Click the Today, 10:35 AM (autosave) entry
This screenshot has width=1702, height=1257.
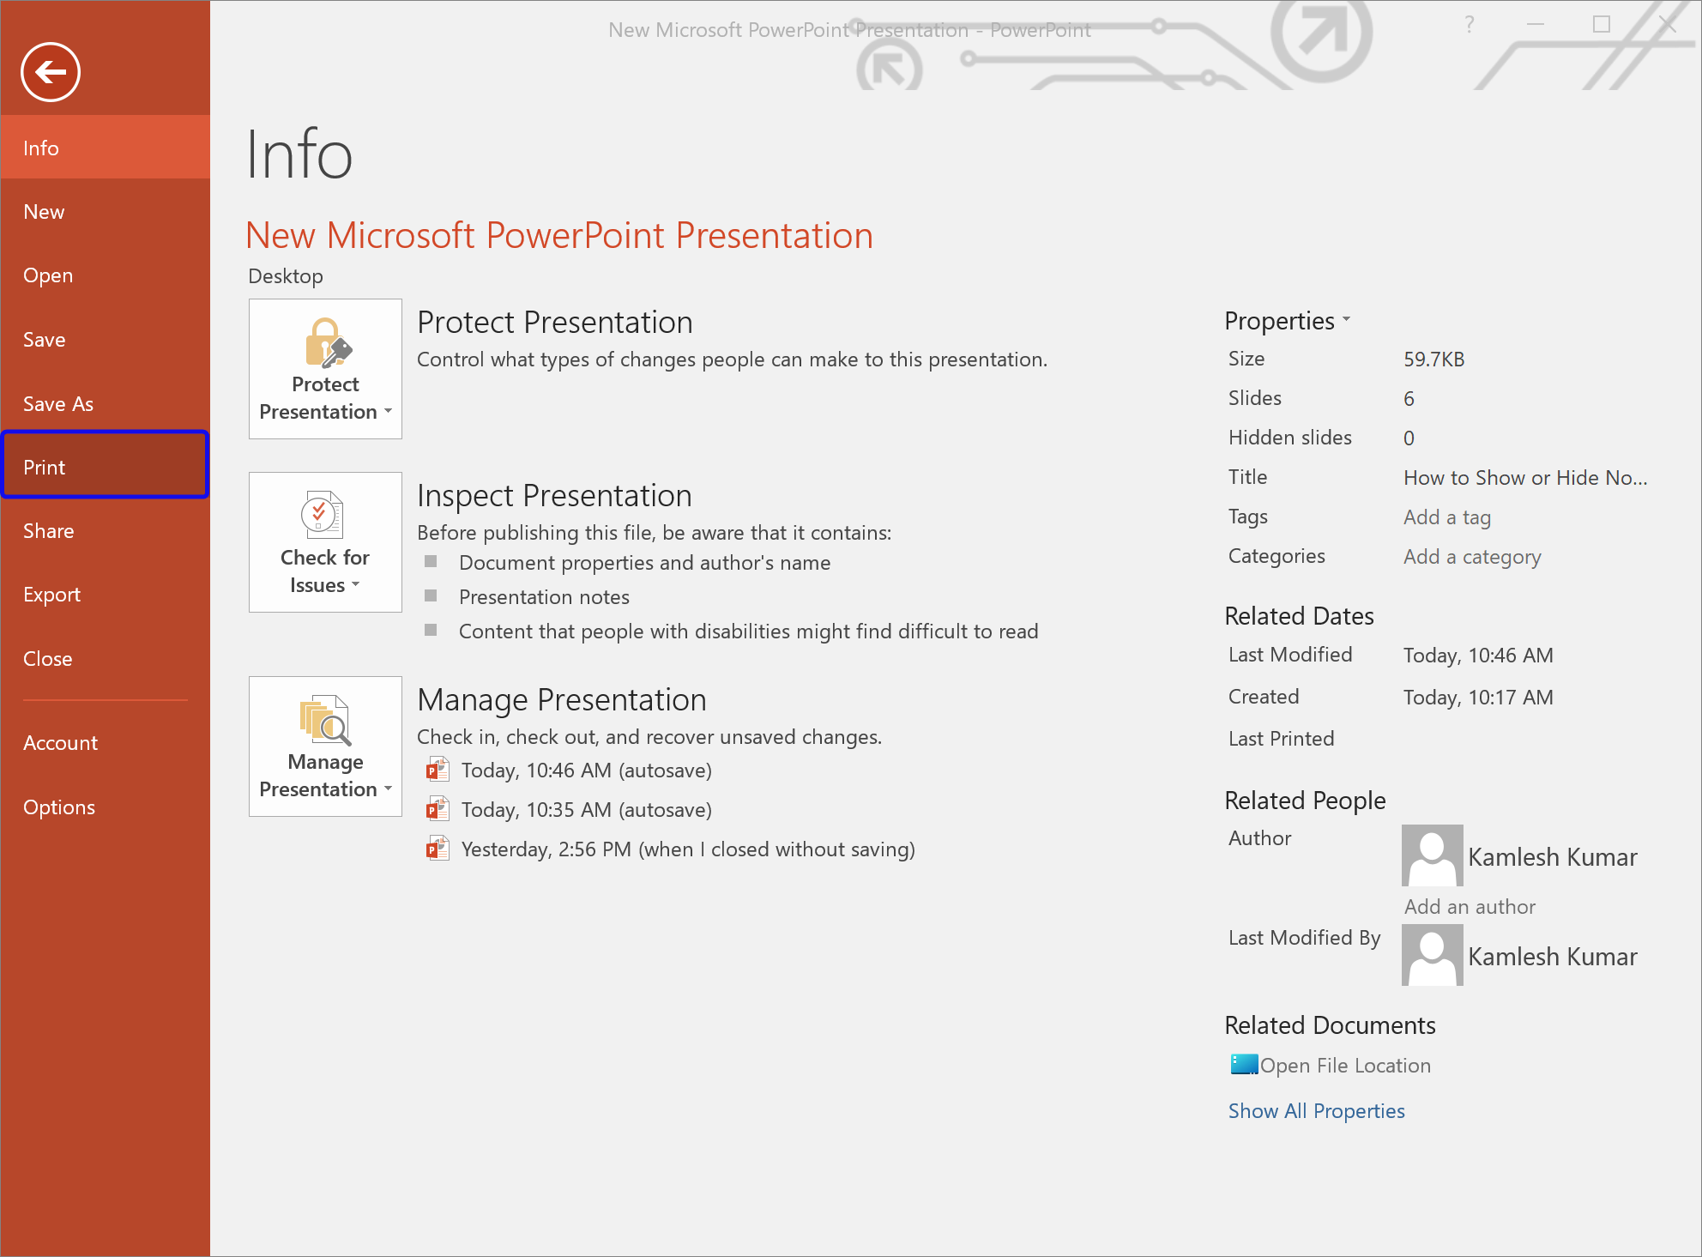click(587, 810)
